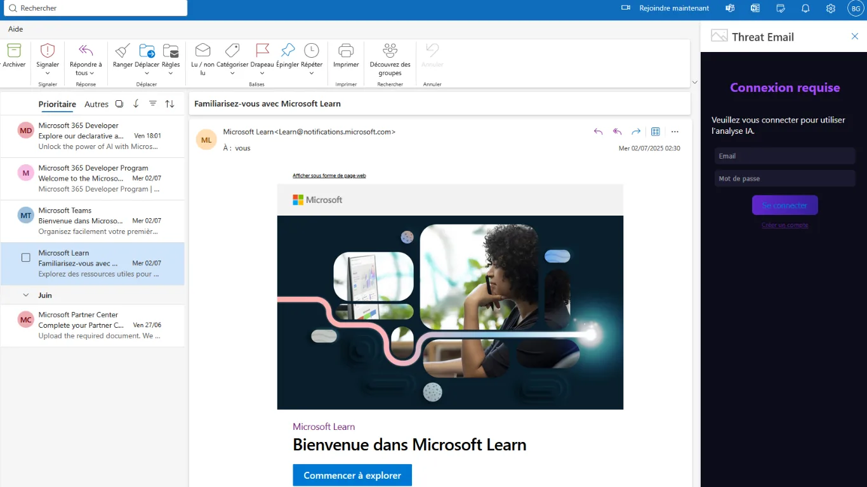
Task: Open the message list filter icon
Action: click(153, 103)
